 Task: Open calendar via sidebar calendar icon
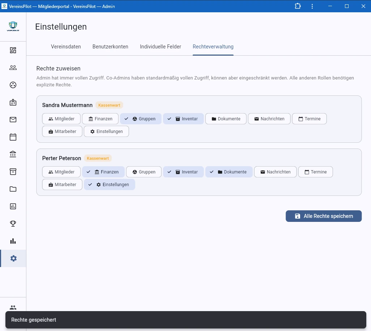click(x=13, y=137)
